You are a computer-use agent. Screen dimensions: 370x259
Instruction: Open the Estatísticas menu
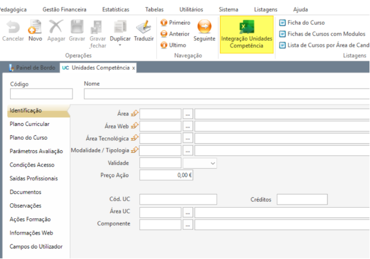click(116, 9)
